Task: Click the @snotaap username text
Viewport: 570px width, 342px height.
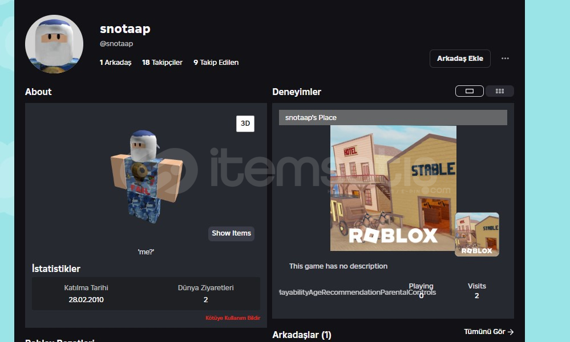Action: click(116, 43)
